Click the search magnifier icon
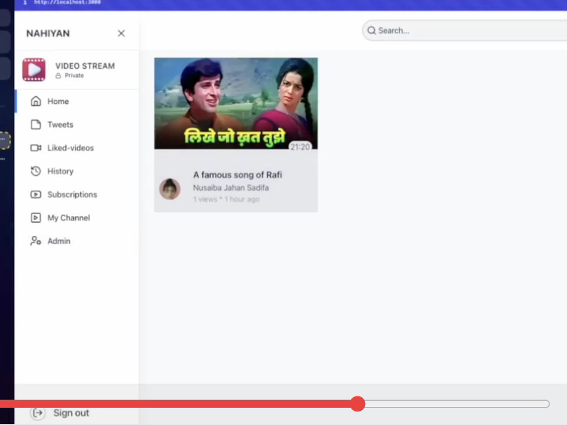Screen dimensions: 567x425 point(371,31)
